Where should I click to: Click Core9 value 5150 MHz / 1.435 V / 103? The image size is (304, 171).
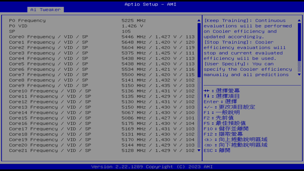coord(158,86)
